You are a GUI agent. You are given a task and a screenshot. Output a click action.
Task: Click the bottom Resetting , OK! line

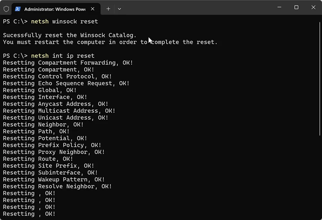coord(28,214)
